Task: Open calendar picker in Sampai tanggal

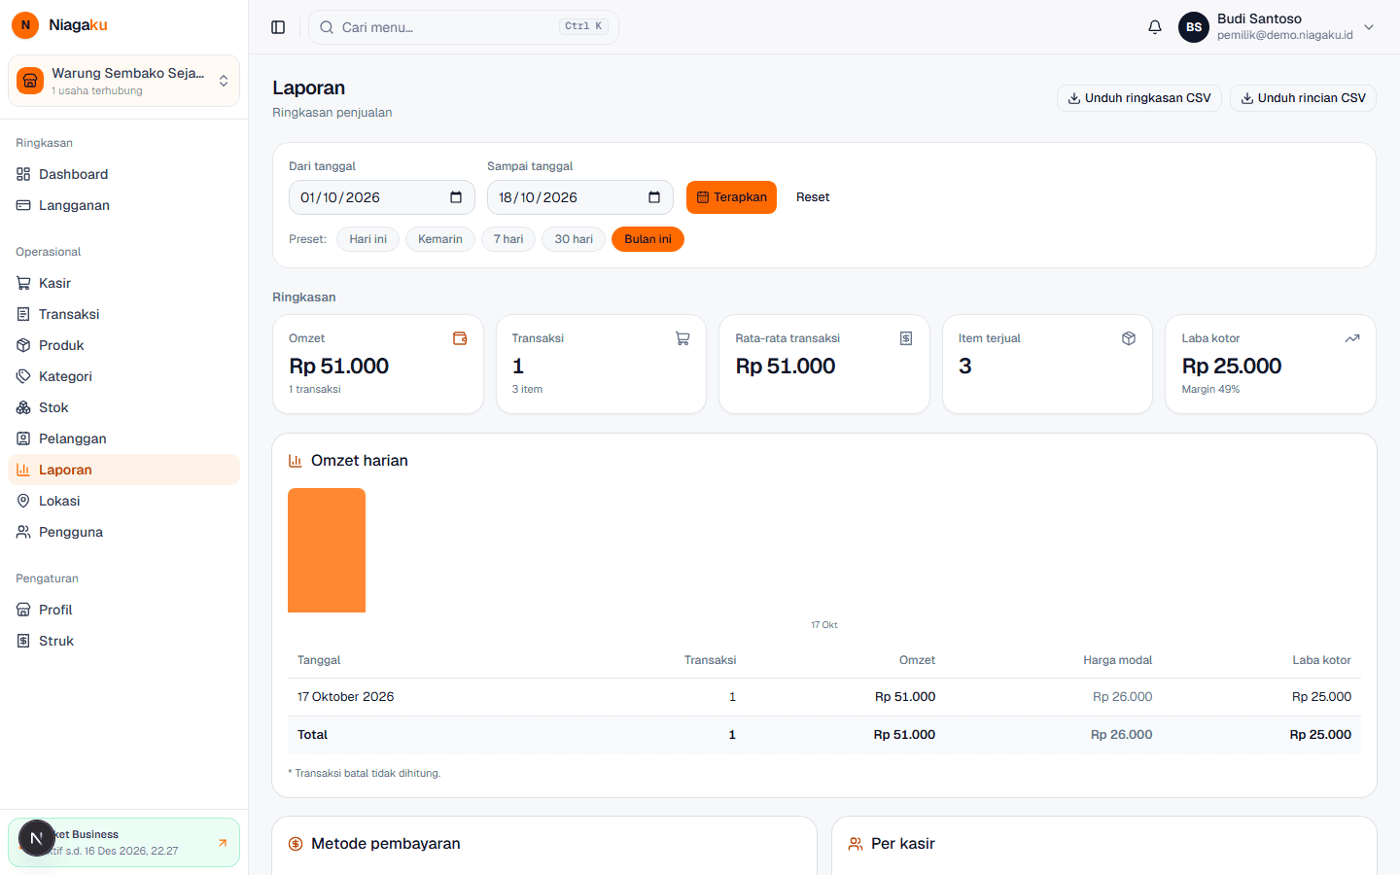Action: [654, 197]
